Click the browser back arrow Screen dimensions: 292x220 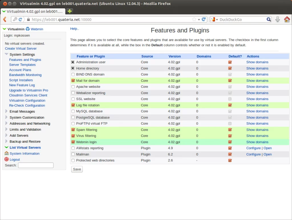5,19
